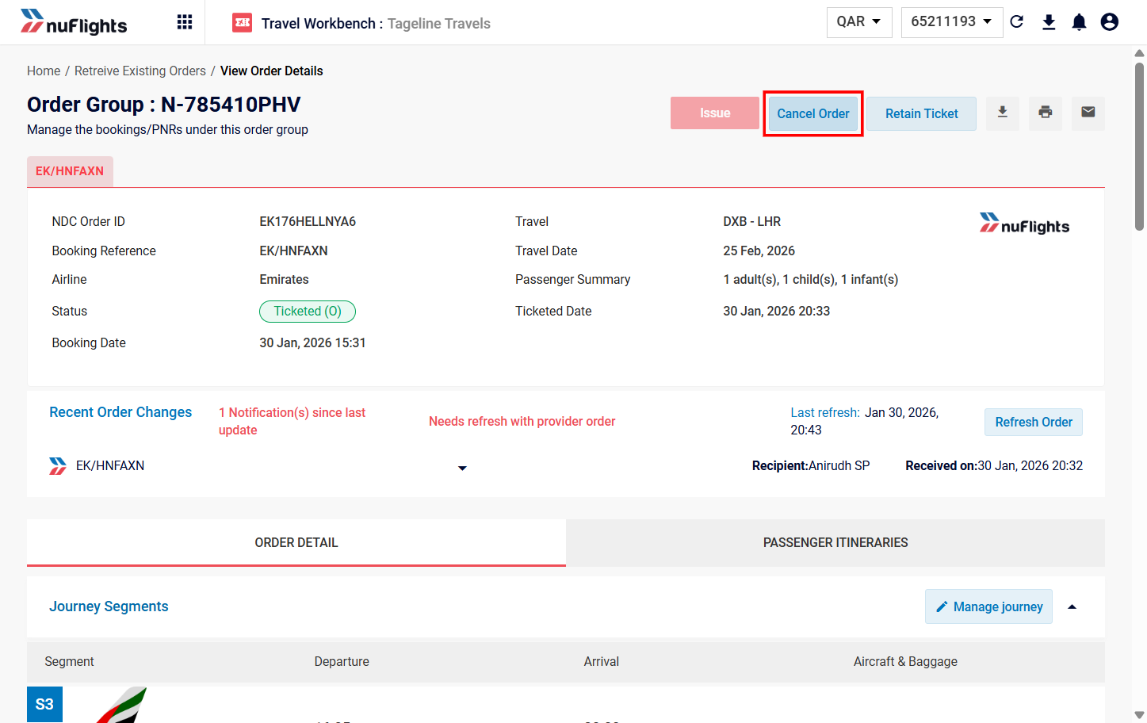
Task: Collapse the Journey Segments section
Action: click(x=1072, y=606)
